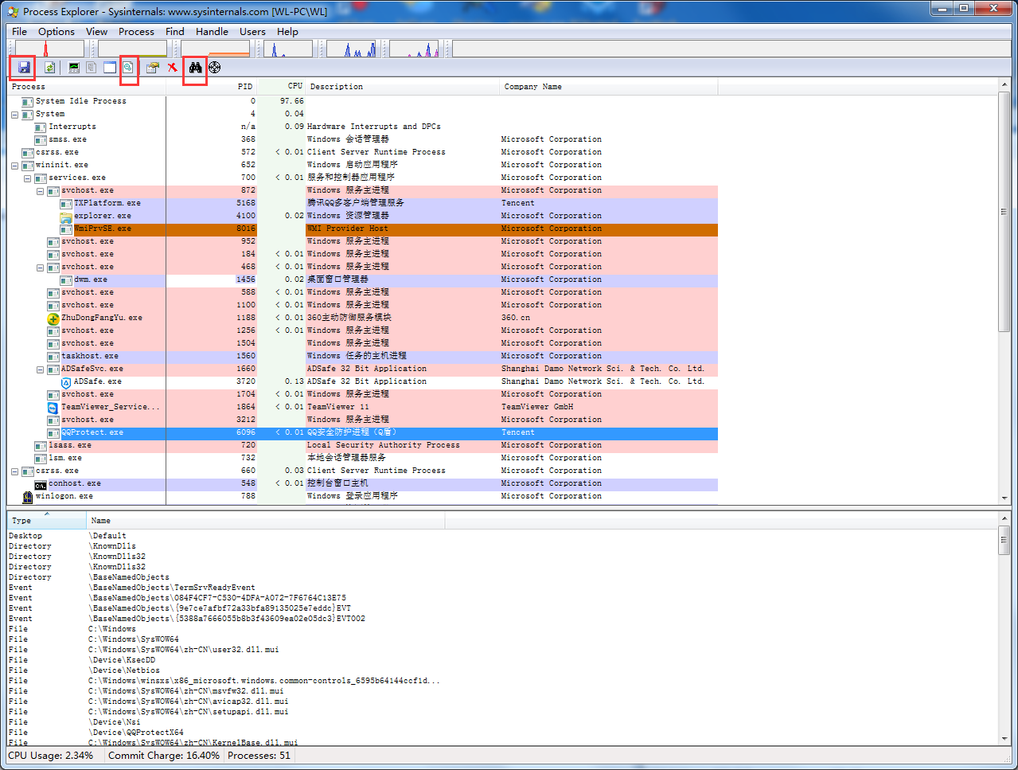1018x770 pixels.
Task: Select the \Device\KsecDD file handle
Action: [x=123, y=660]
